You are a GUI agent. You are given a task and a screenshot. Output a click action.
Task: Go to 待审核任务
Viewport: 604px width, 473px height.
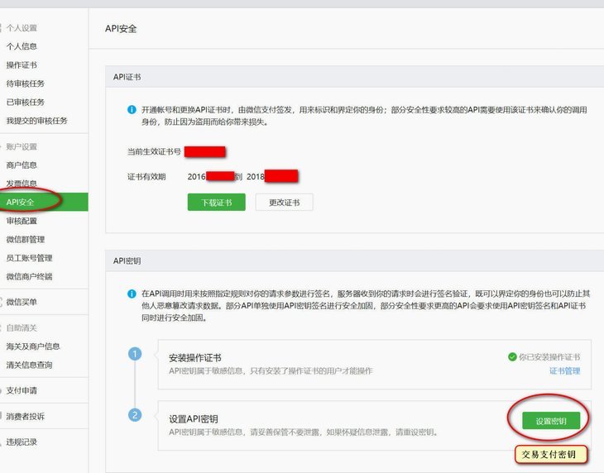pos(26,84)
